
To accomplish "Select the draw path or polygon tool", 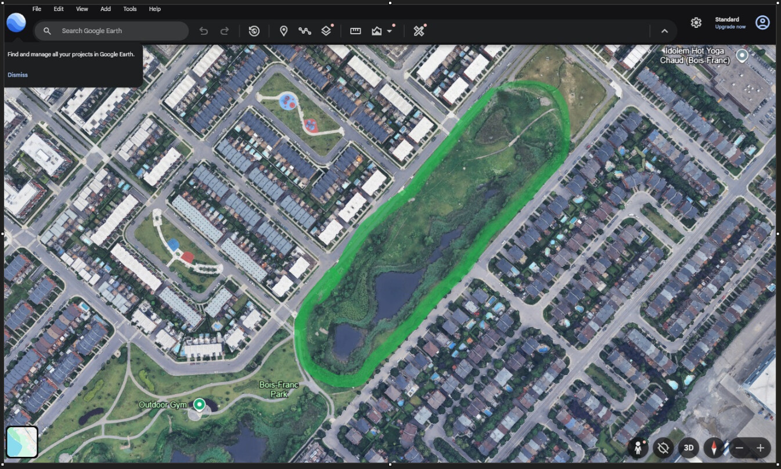I will [x=305, y=31].
